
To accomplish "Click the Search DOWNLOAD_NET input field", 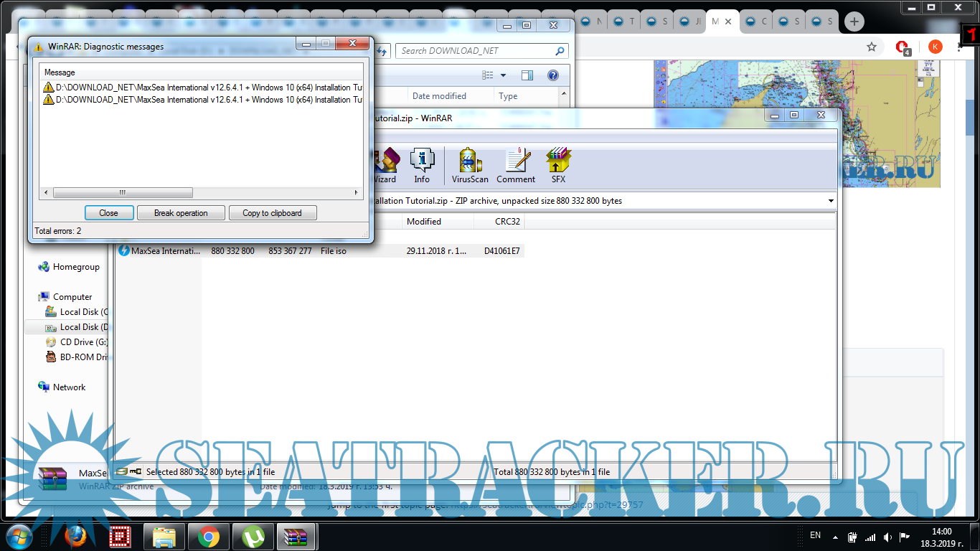I will click(x=476, y=51).
